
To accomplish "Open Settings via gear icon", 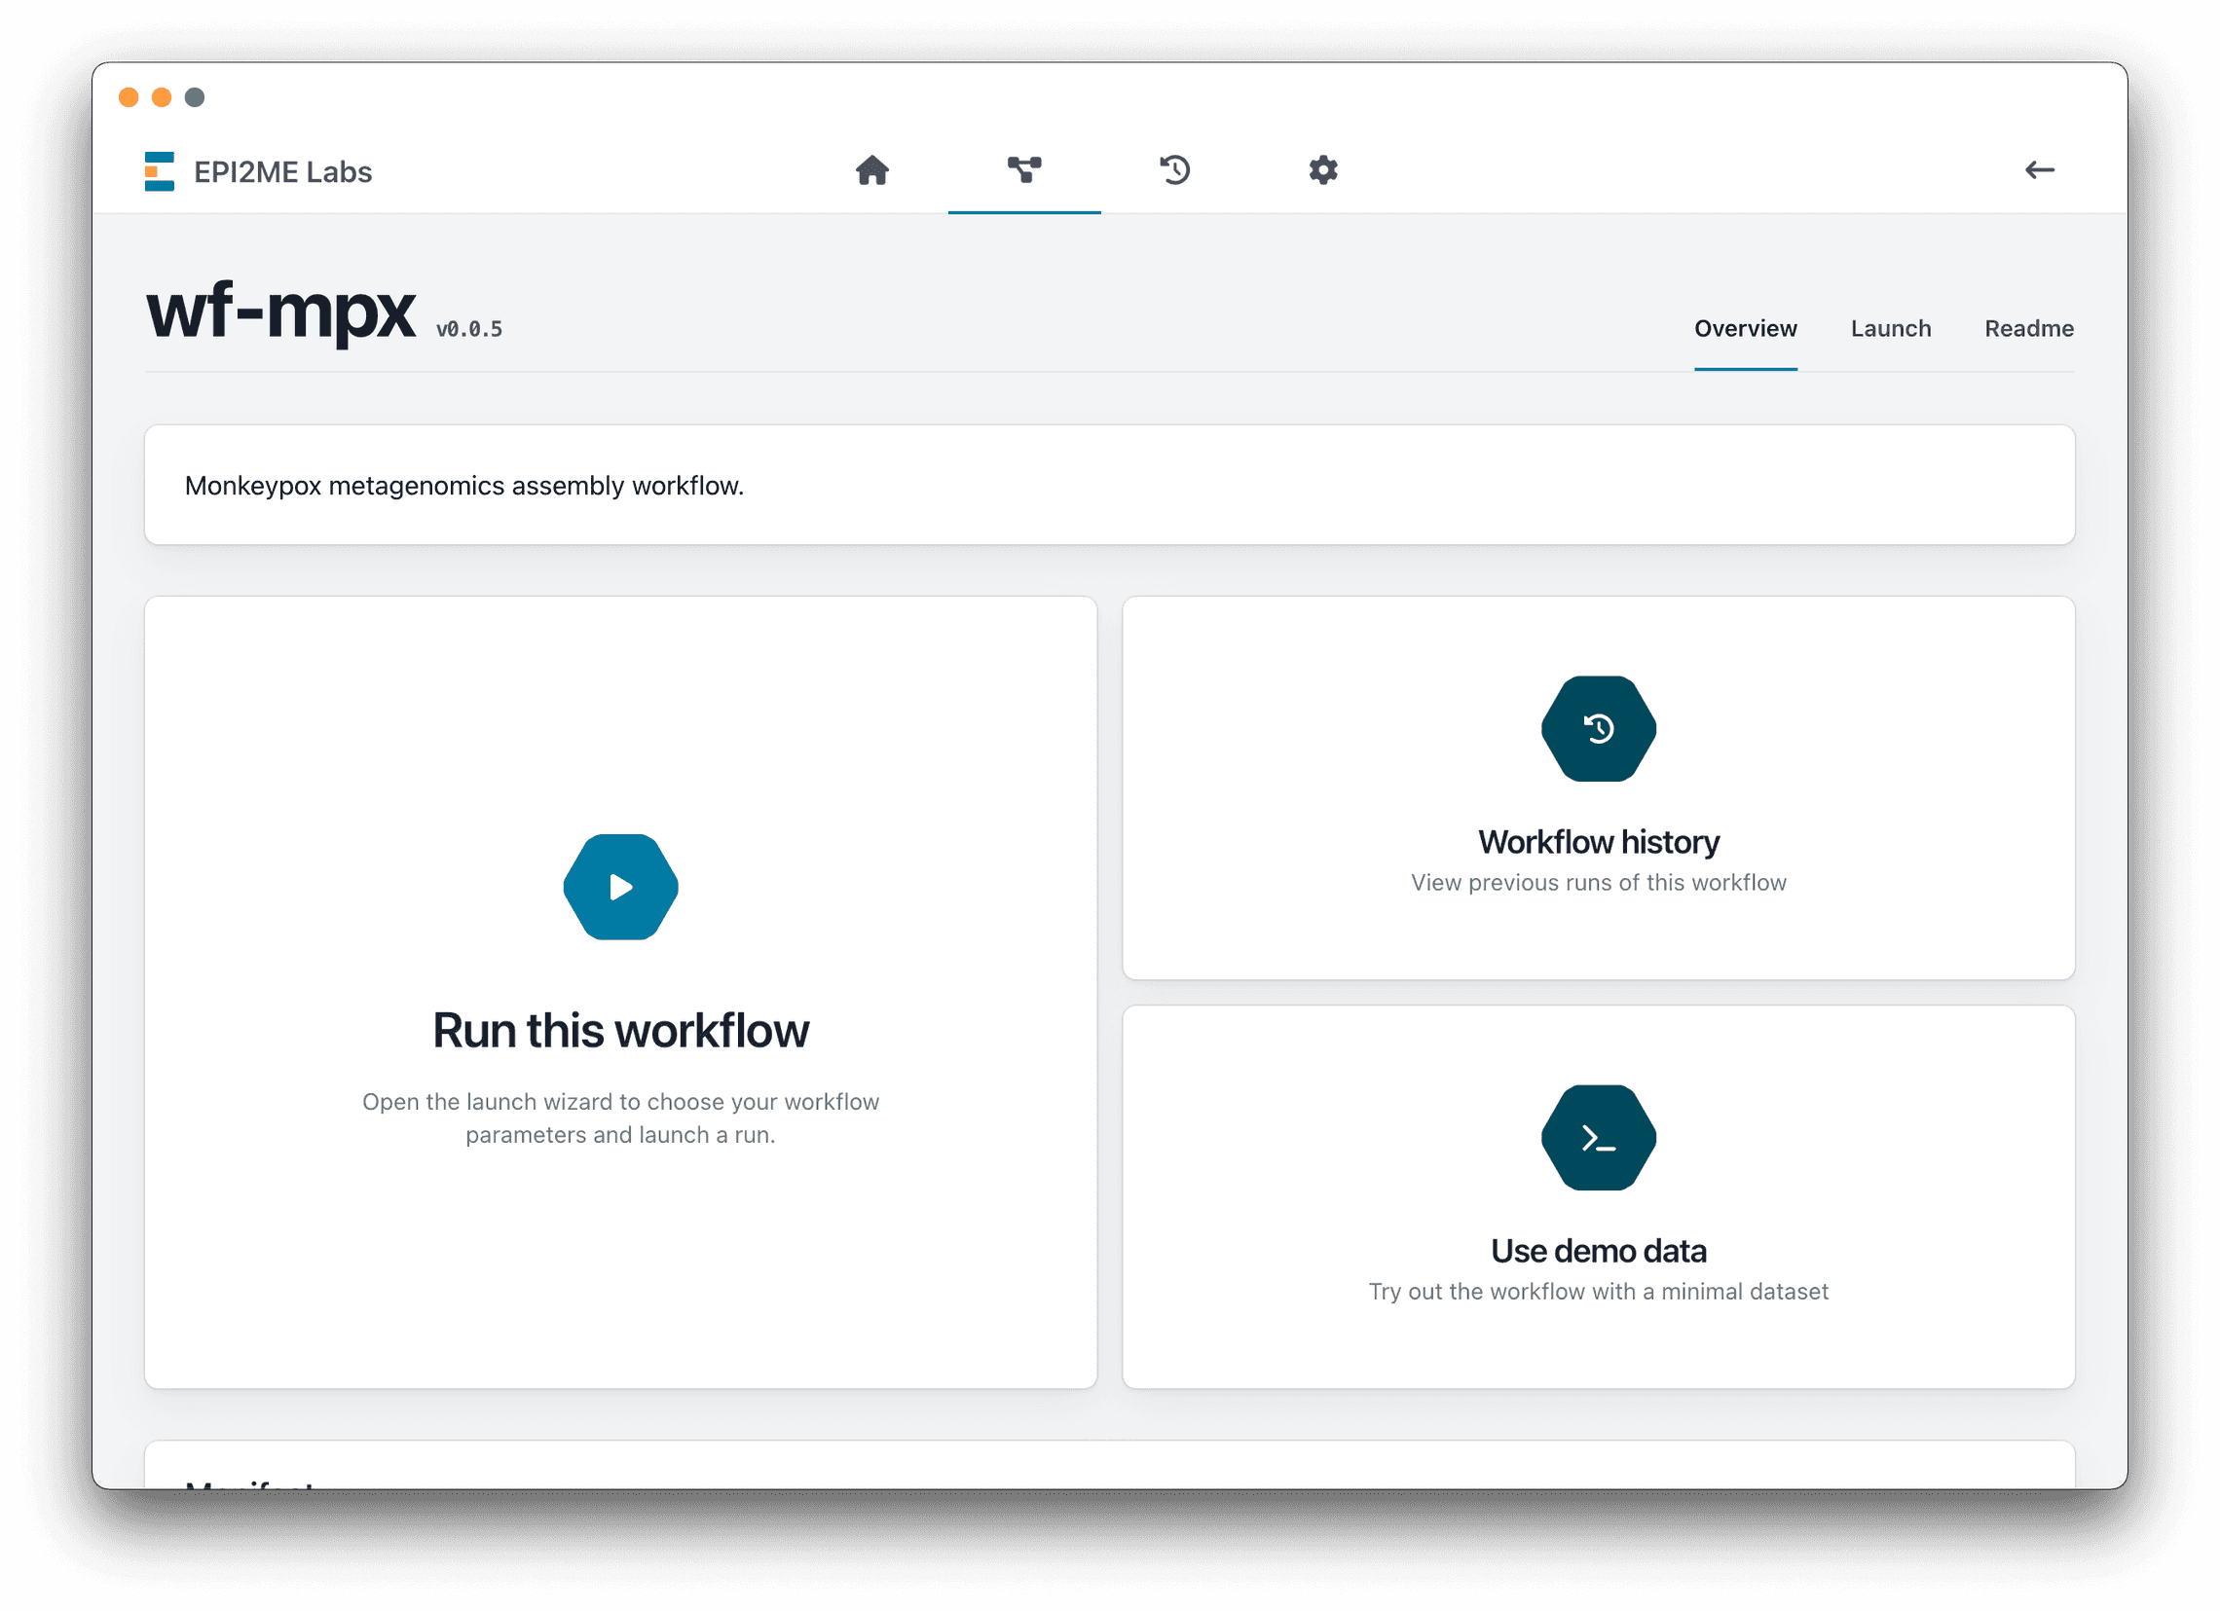I will 1323,170.
